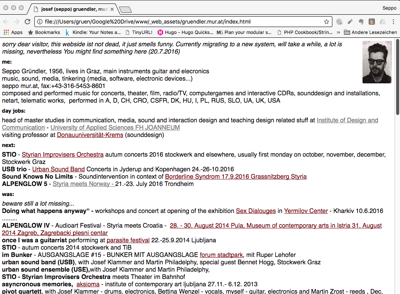Click the orange k extension icon

tap(372, 22)
